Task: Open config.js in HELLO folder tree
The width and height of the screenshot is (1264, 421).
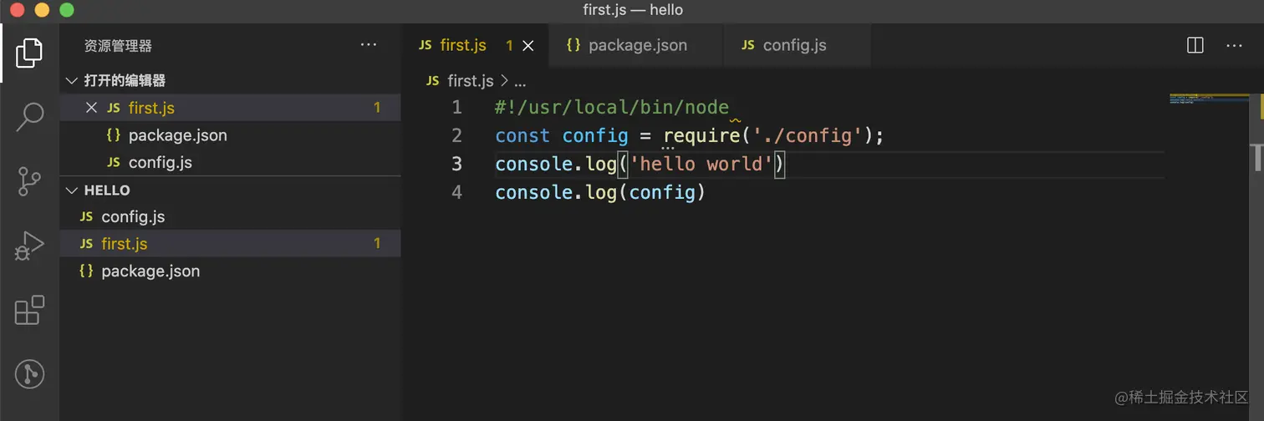Action: (x=133, y=217)
